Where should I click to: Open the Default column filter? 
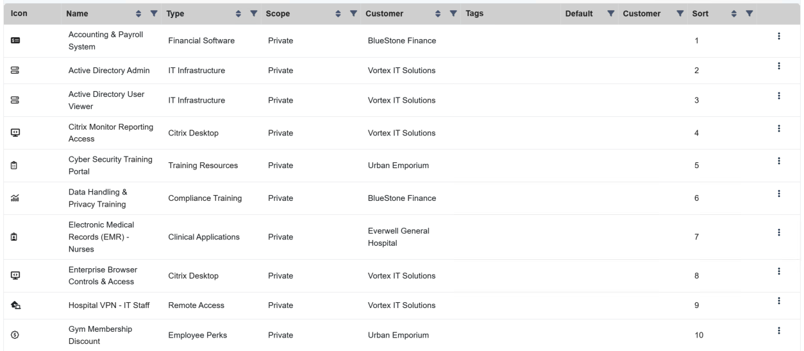(610, 13)
